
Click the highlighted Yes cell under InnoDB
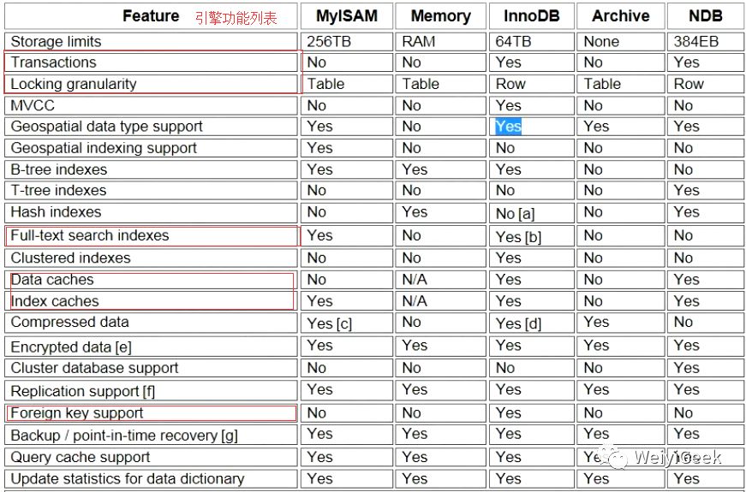[508, 126]
